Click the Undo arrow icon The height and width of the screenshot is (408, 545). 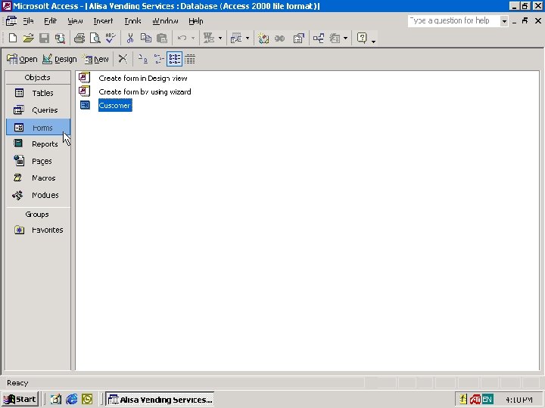tap(182, 39)
